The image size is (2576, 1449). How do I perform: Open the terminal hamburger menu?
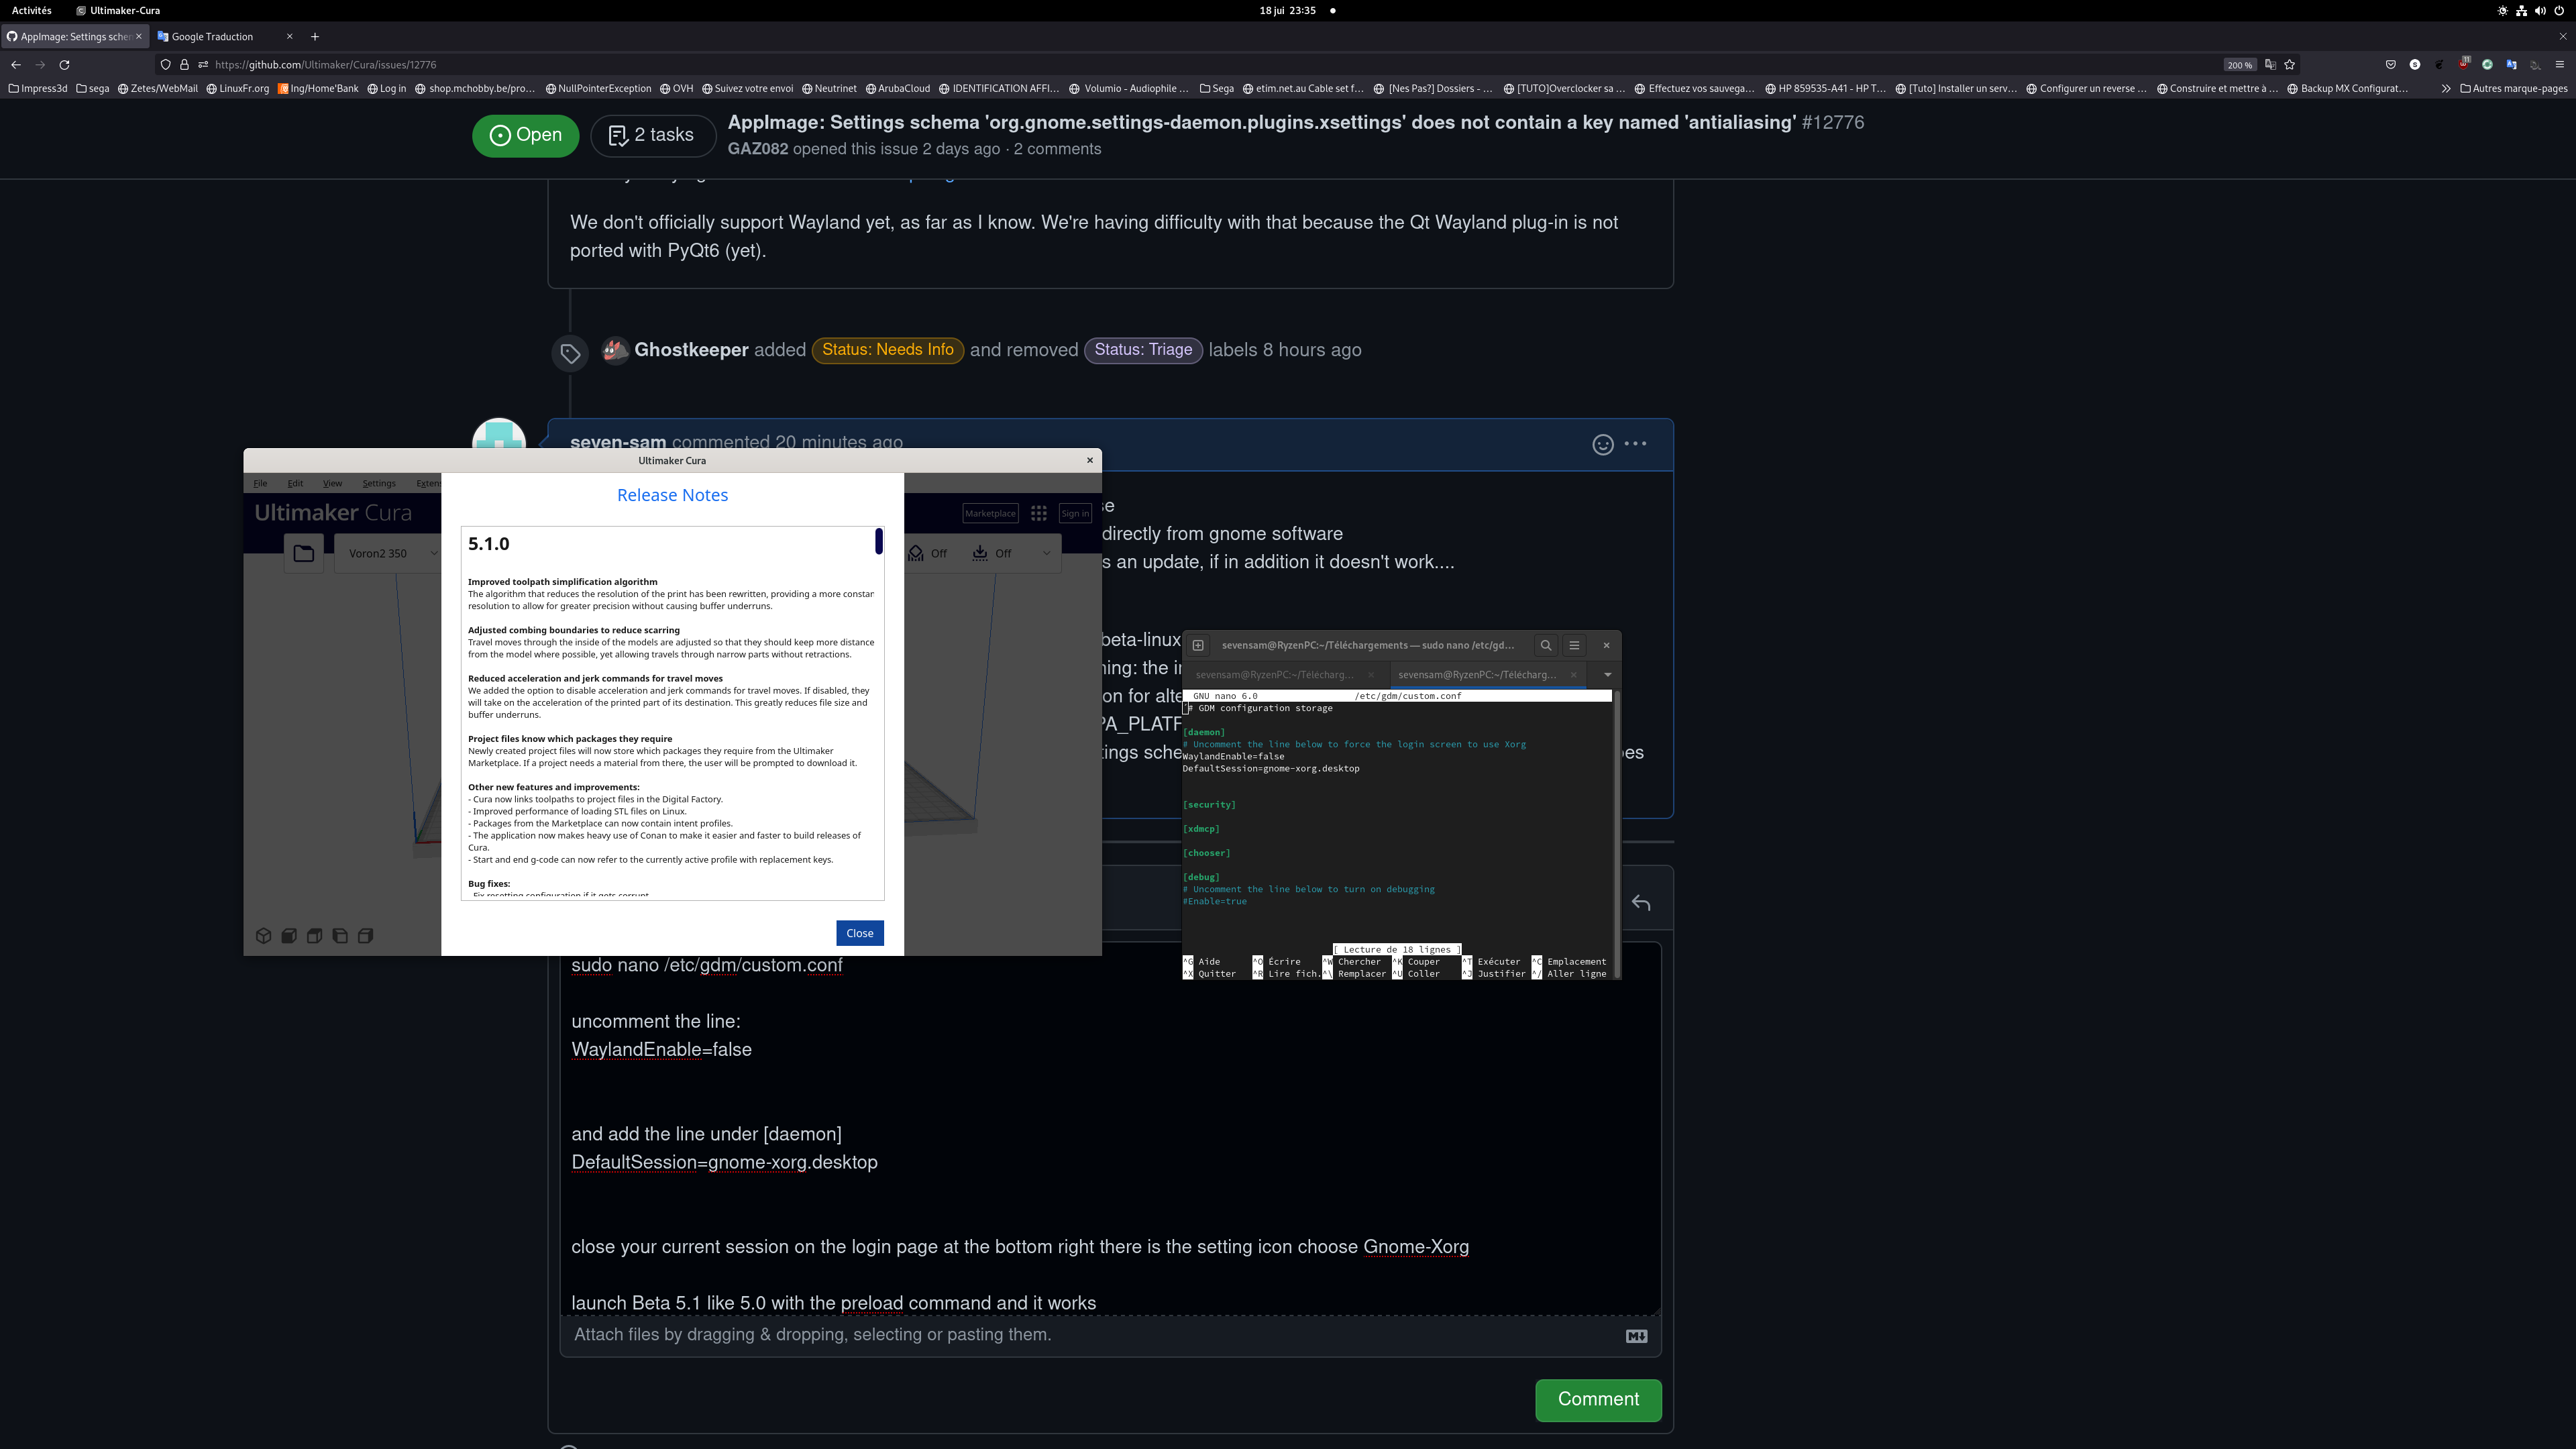[x=1574, y=645]
